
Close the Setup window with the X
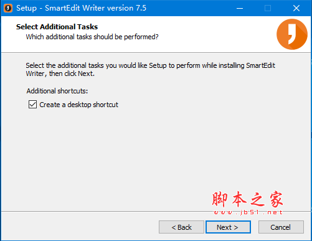click(x=296, y=8)
